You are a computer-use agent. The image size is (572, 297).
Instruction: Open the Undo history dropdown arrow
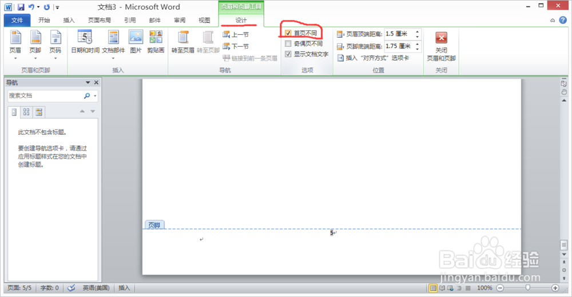38,7
